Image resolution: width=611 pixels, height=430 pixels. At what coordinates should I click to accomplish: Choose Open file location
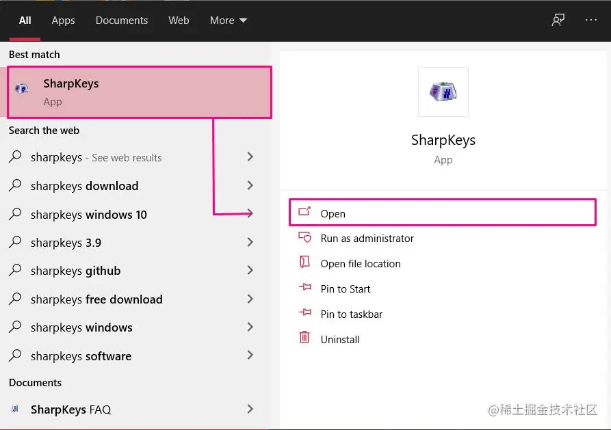[x=361, y=264]
